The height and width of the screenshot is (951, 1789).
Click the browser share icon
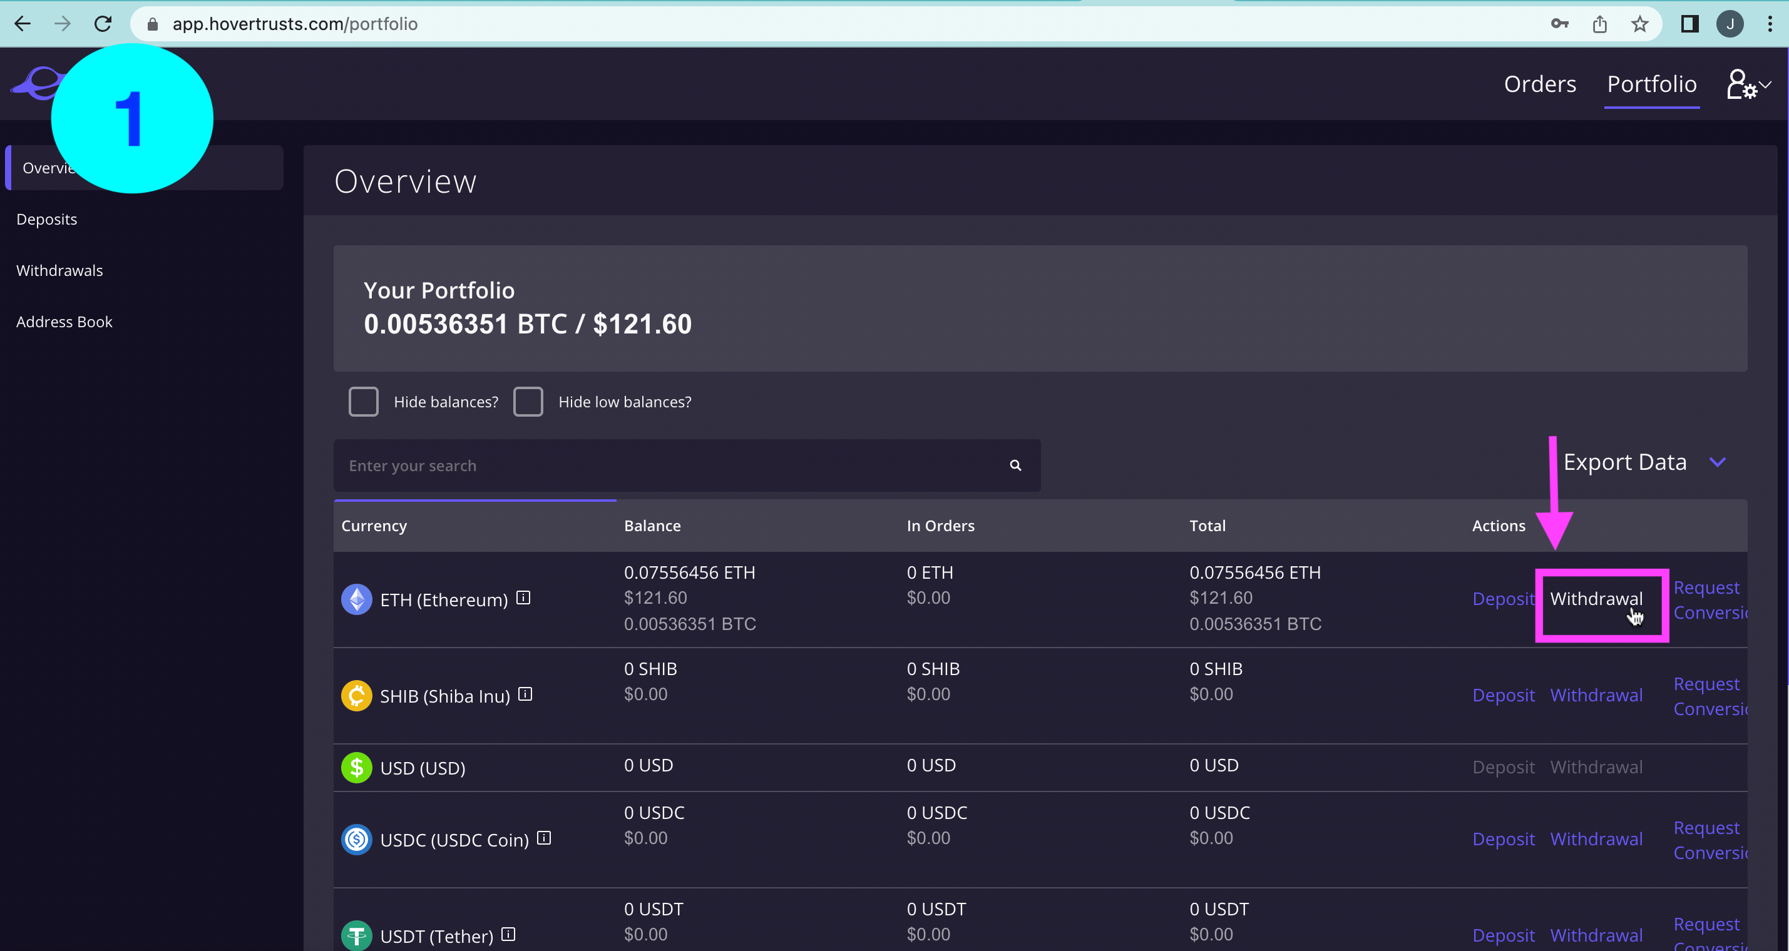(x=1599, y=24)
